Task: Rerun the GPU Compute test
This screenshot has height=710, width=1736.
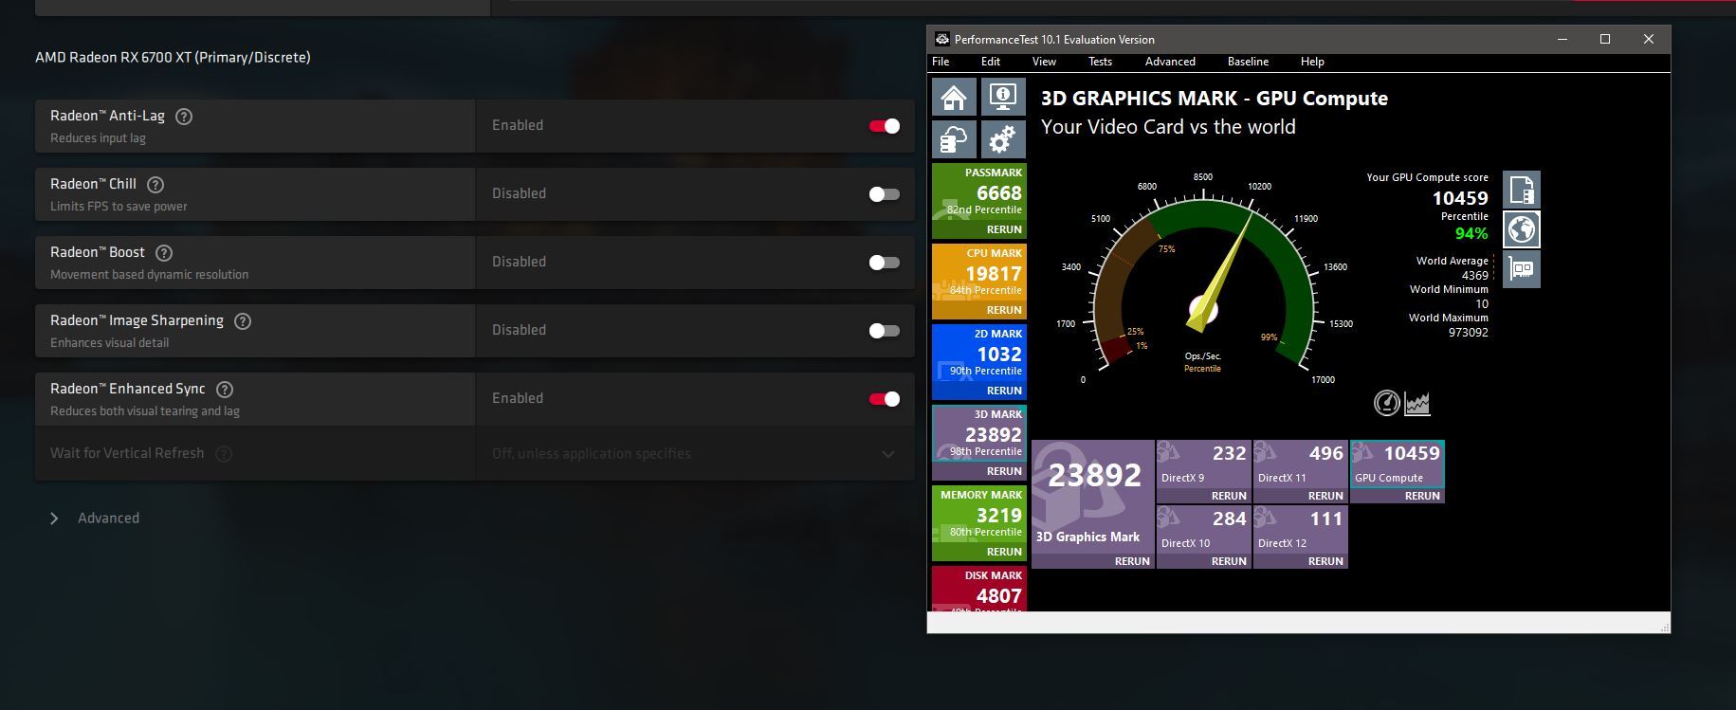Action: [x=1422, y=496]
